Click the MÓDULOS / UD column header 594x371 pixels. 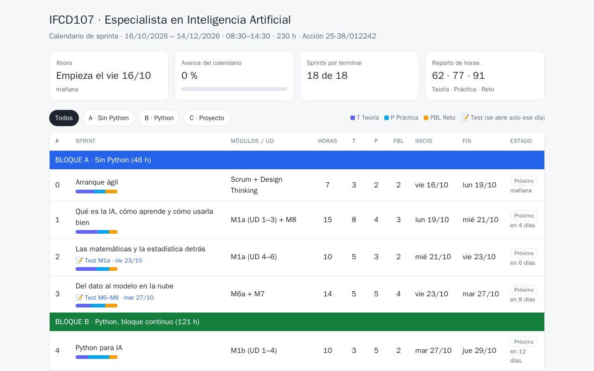click(x=252, y=141)
